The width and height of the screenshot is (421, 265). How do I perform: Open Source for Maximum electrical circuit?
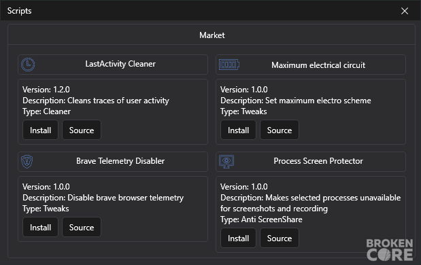tap(280, 130)
